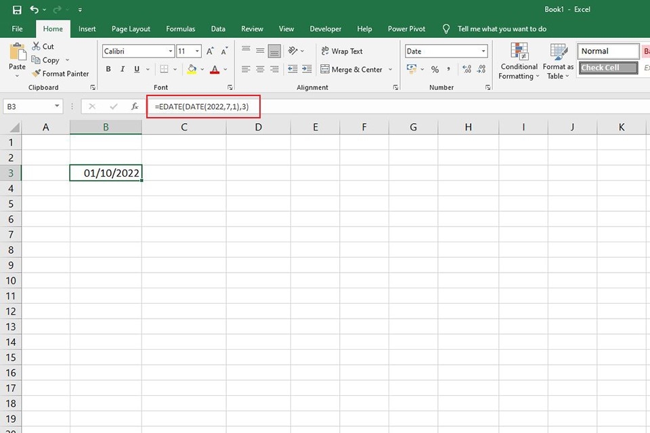650x433 pixels.
Task: Click the Save icon in title bar
Action: (x=17, y=10)
